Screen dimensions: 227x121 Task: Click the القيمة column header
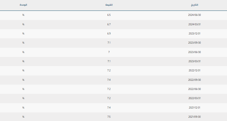[x=109, y=5]
